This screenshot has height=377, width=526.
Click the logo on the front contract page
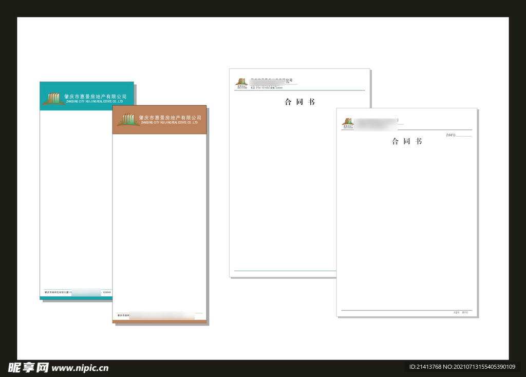(x=348, y=123)
